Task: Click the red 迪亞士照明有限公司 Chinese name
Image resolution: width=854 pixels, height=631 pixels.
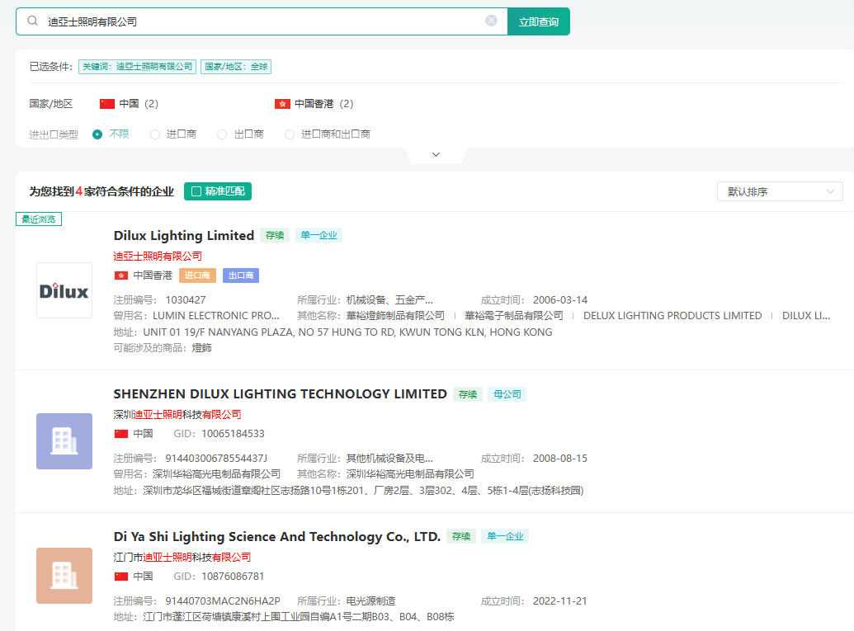Action: [x=158, y=256]
